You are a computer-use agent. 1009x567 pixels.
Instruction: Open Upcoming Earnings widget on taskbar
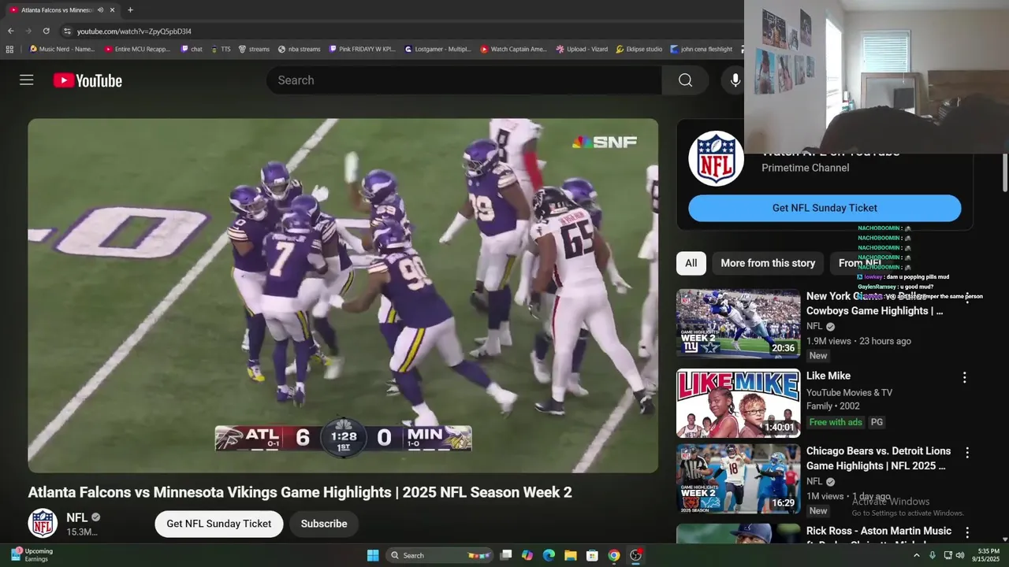(x=32, y=555)
